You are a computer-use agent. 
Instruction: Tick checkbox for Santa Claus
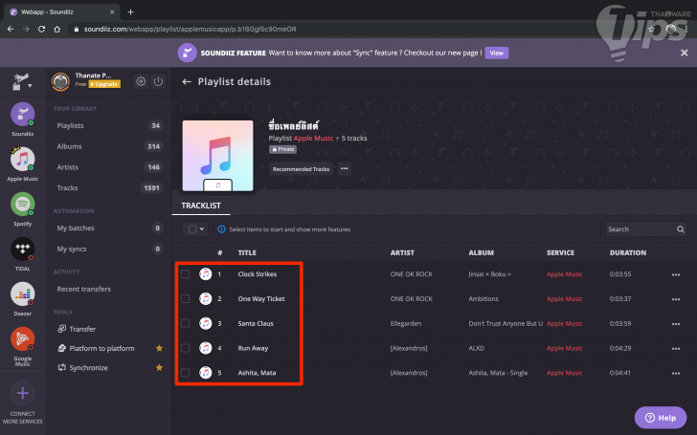pos(186,323)
